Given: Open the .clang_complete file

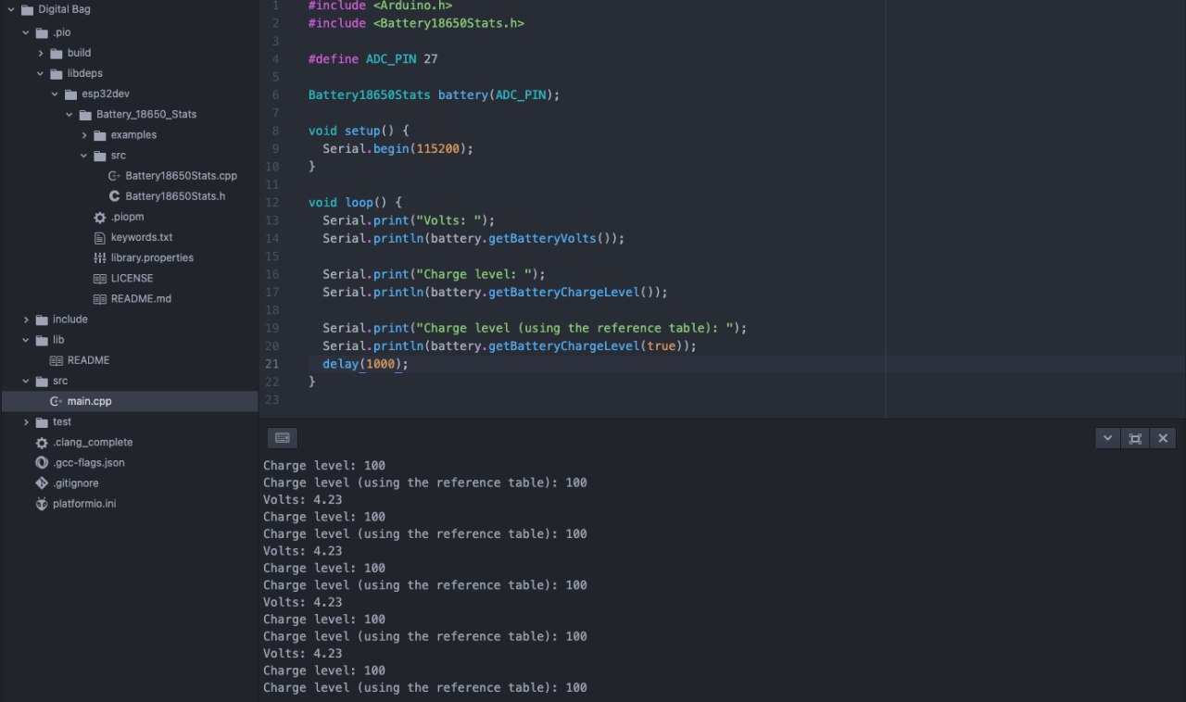Looking at the screenshot, I should [92, 443].
